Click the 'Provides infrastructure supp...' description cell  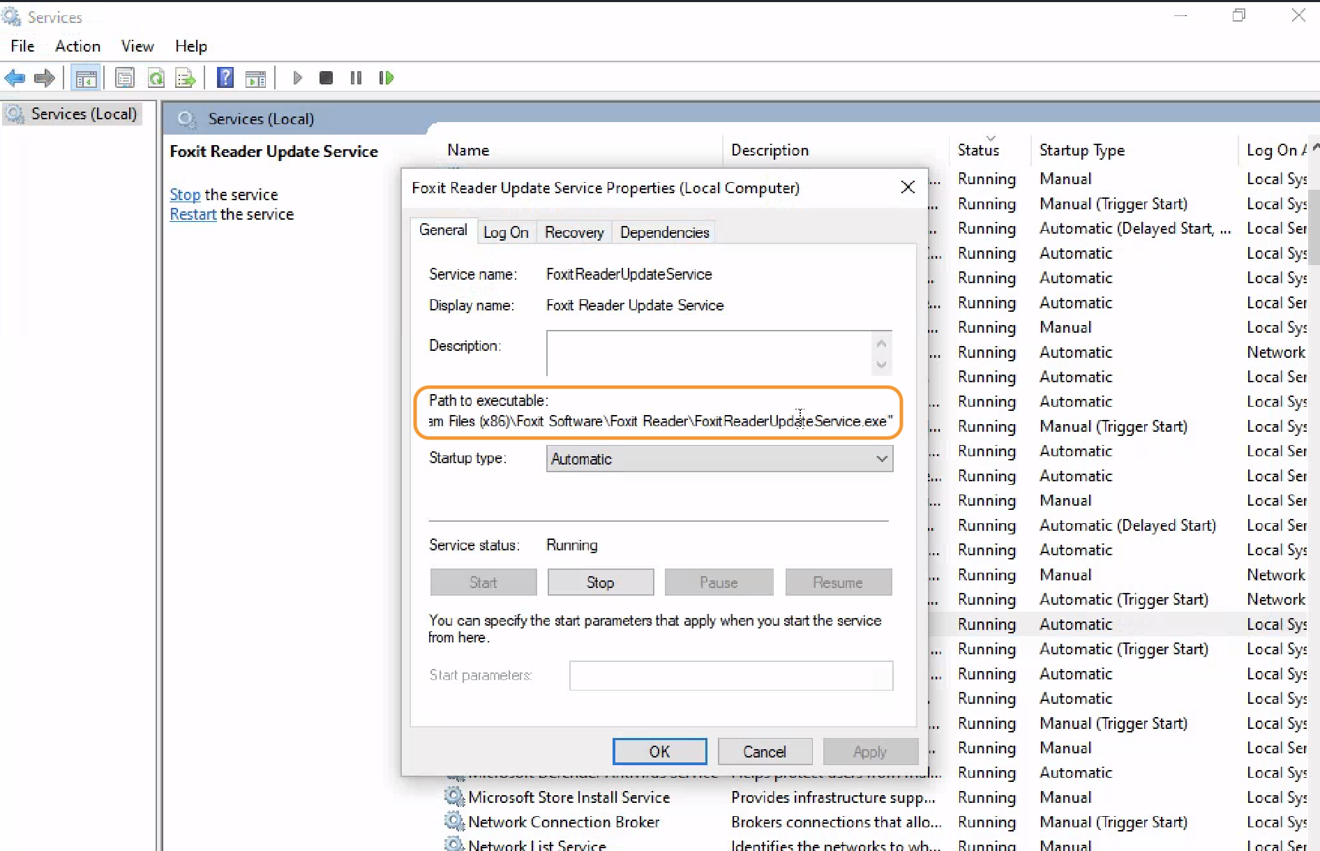(833, 797)
